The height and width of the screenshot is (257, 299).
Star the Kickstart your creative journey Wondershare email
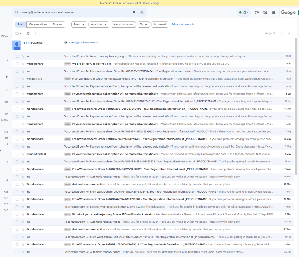click(x=23, y=214)
